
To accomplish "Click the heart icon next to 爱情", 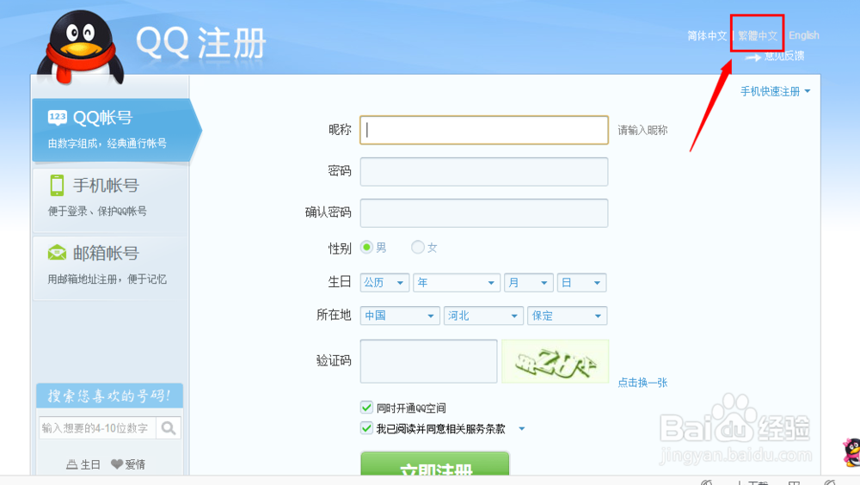I will [117, 464].
